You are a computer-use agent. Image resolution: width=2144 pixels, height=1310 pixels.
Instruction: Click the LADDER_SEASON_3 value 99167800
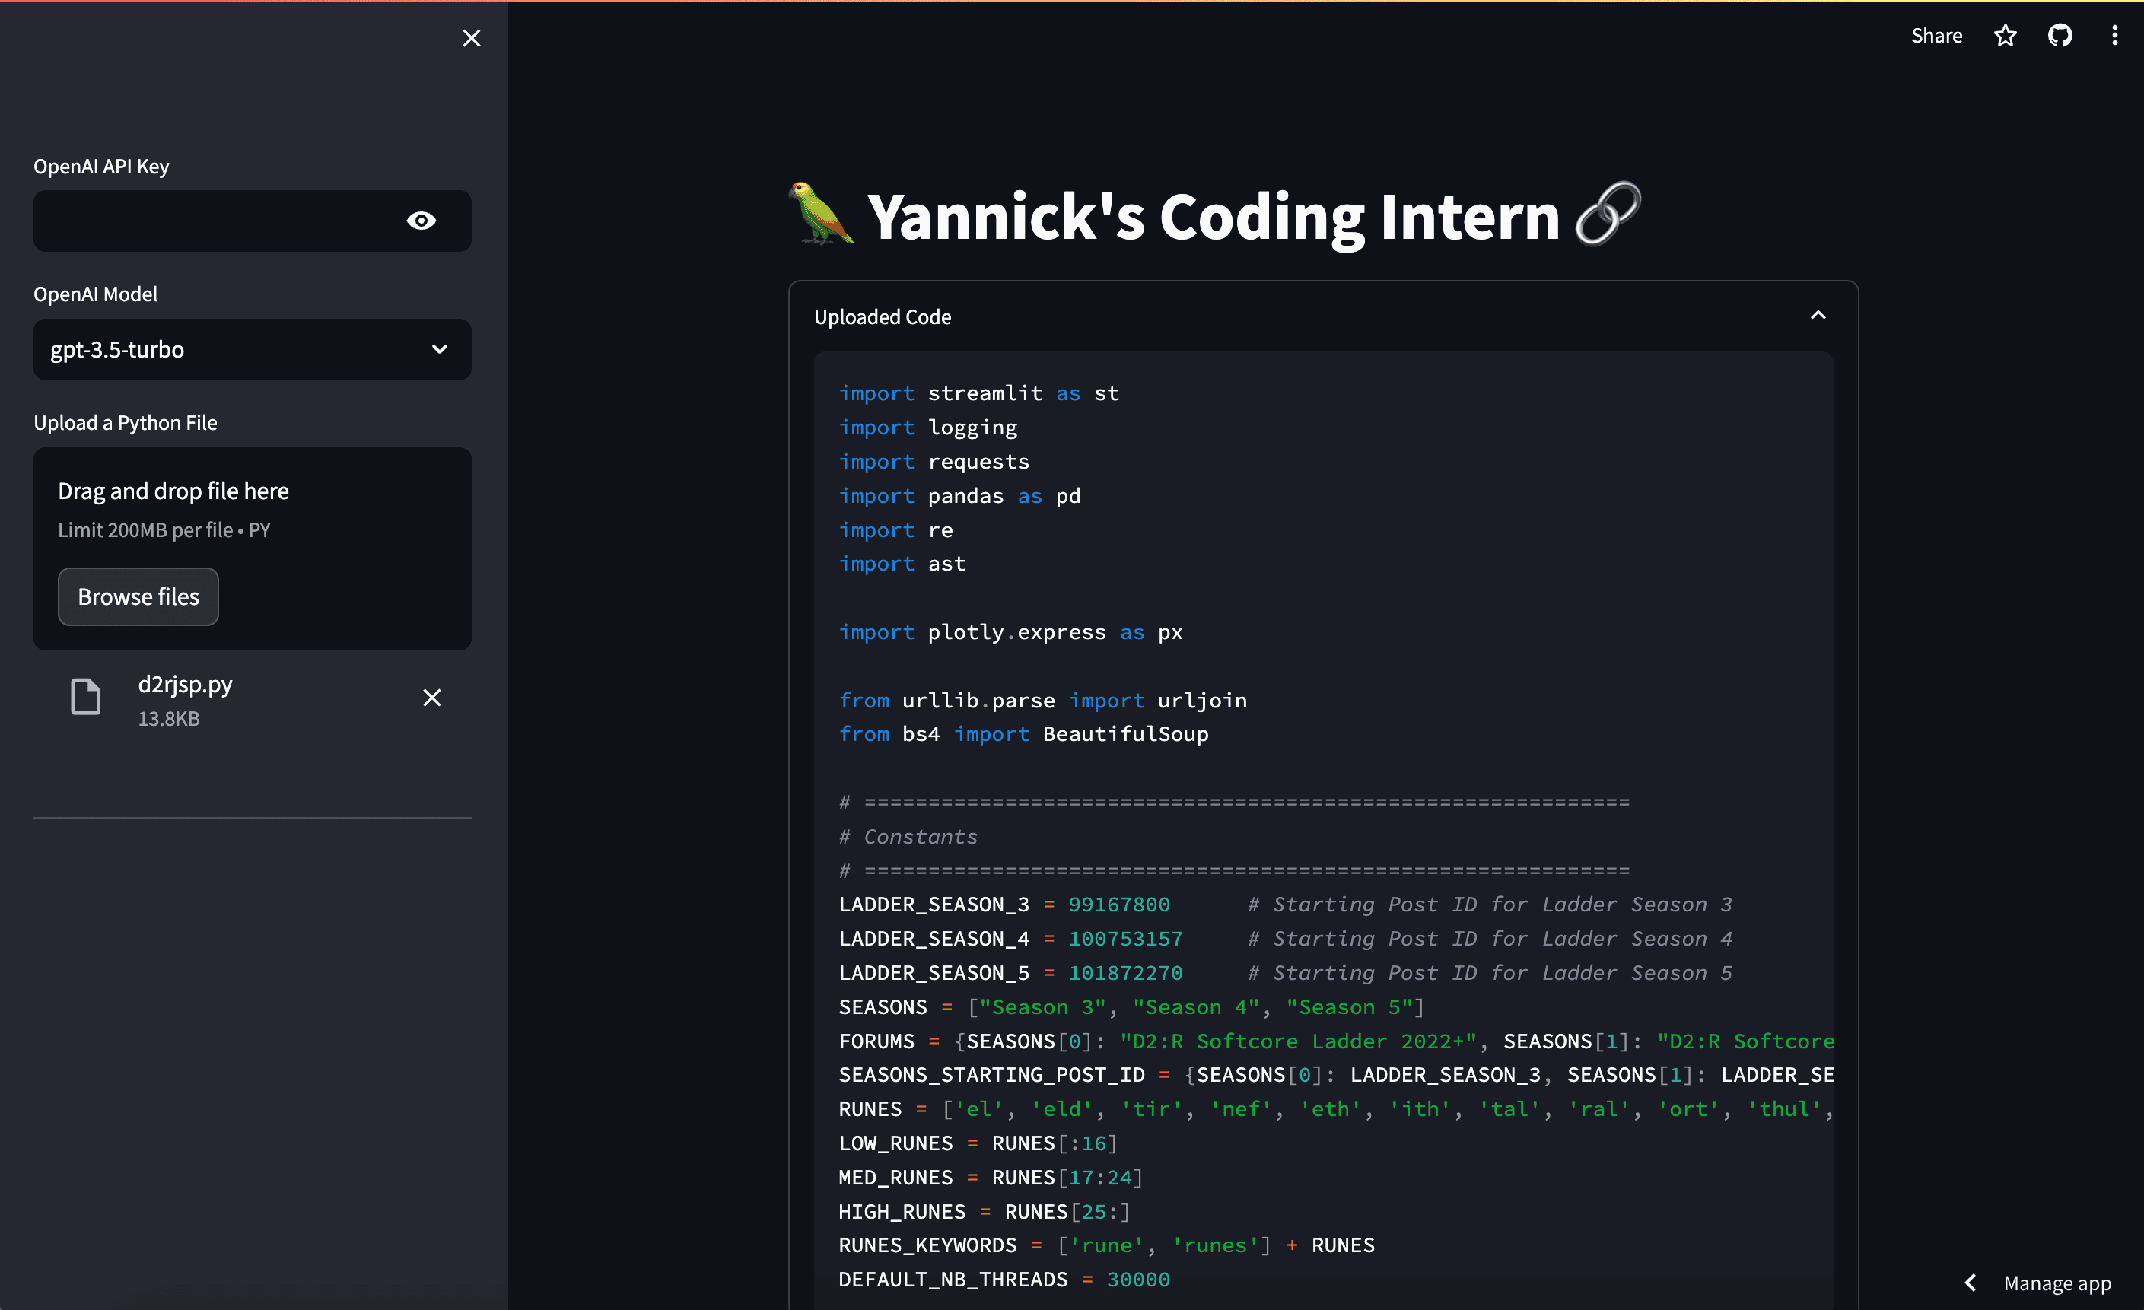click(1119, 905)
